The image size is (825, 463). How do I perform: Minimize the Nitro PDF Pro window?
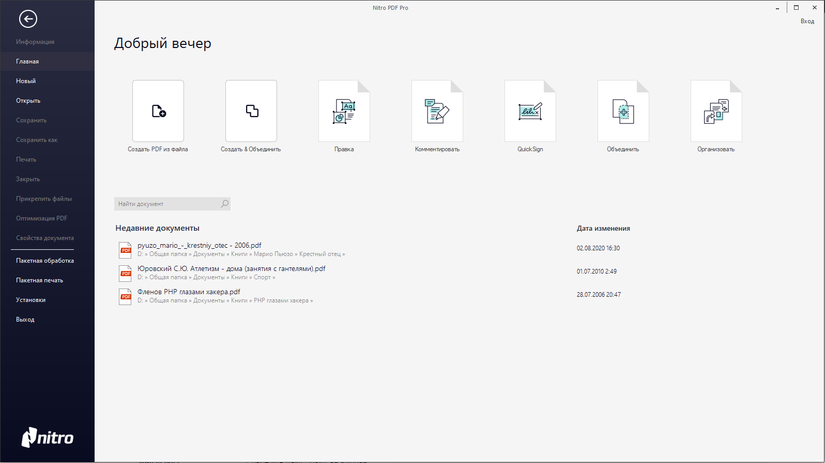tap(777, 8)
